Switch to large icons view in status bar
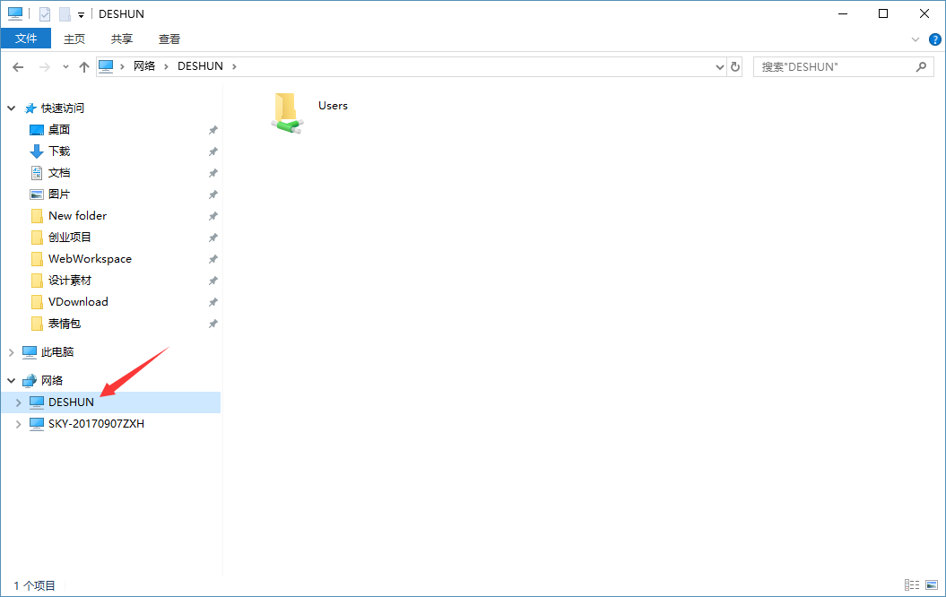946x597 pixels. click(932, 585)
